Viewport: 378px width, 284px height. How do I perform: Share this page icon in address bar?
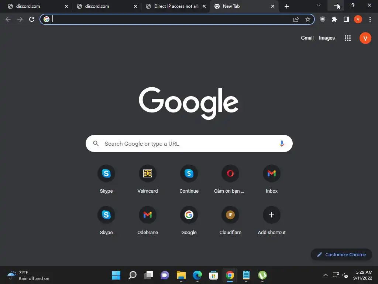pos(296,19)
